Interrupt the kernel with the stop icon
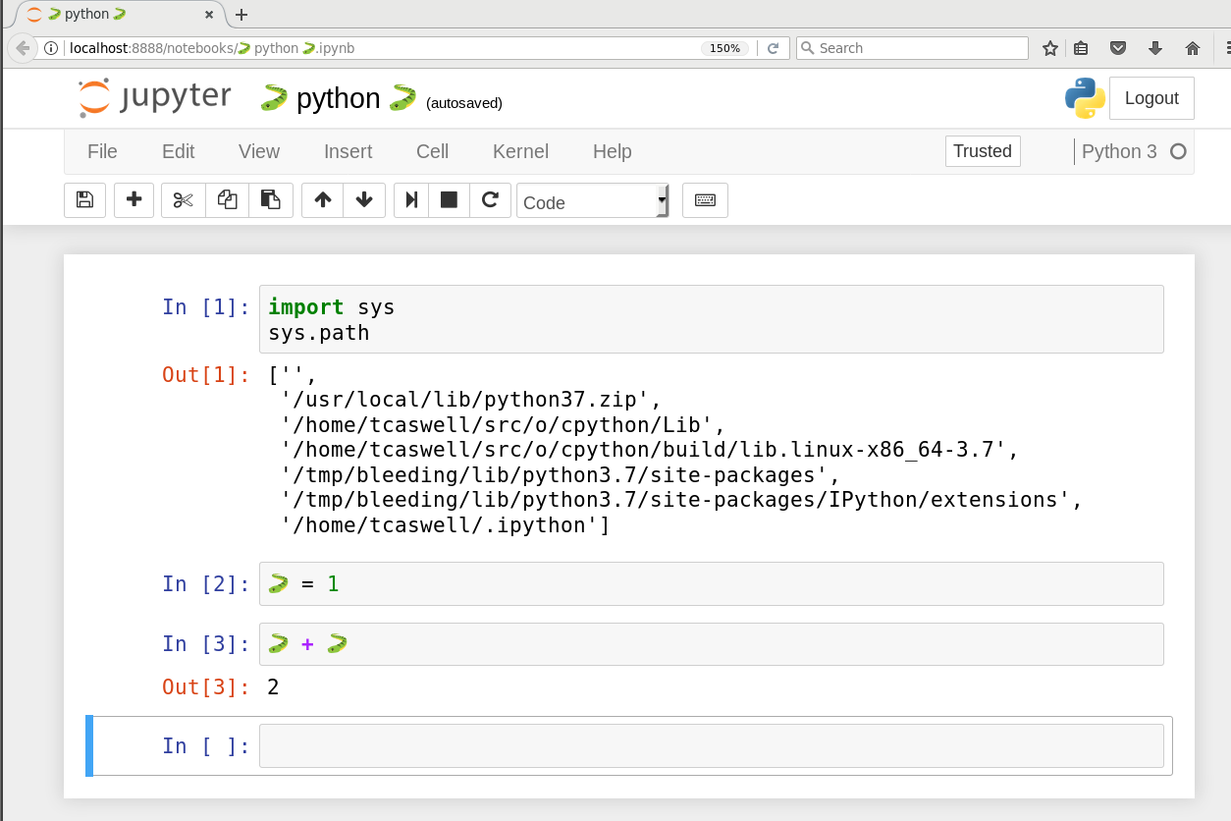This screenshot has width=1231, height=821. 449,200
